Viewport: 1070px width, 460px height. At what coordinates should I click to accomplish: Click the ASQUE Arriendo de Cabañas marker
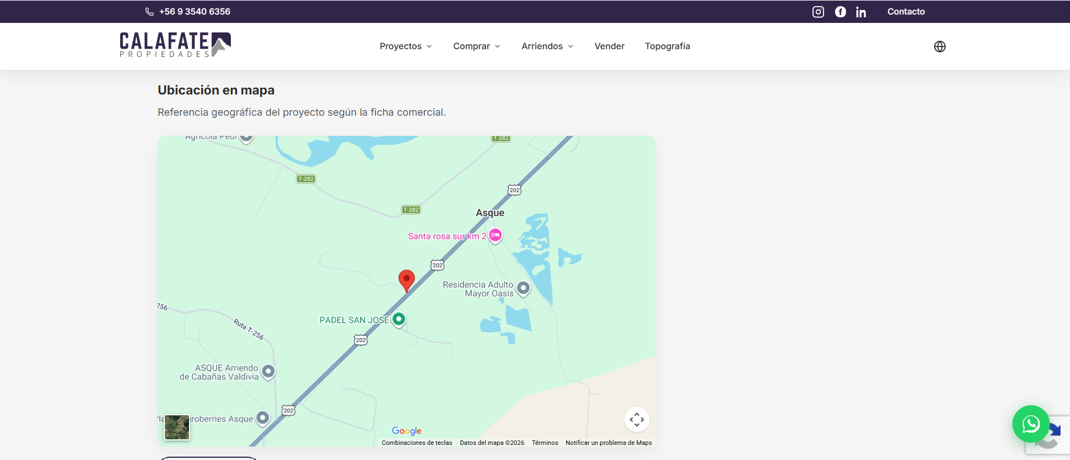click(268, 372)
